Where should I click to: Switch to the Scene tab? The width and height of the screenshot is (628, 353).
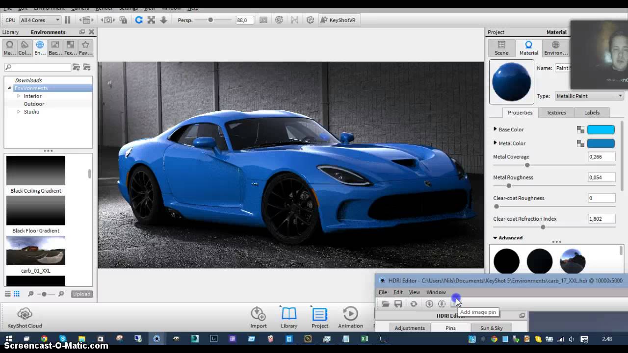(x=501, y=48)
